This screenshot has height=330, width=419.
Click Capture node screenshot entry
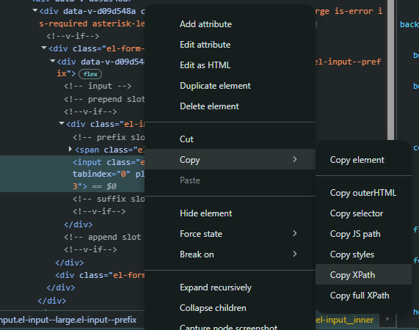pos(230,326)
